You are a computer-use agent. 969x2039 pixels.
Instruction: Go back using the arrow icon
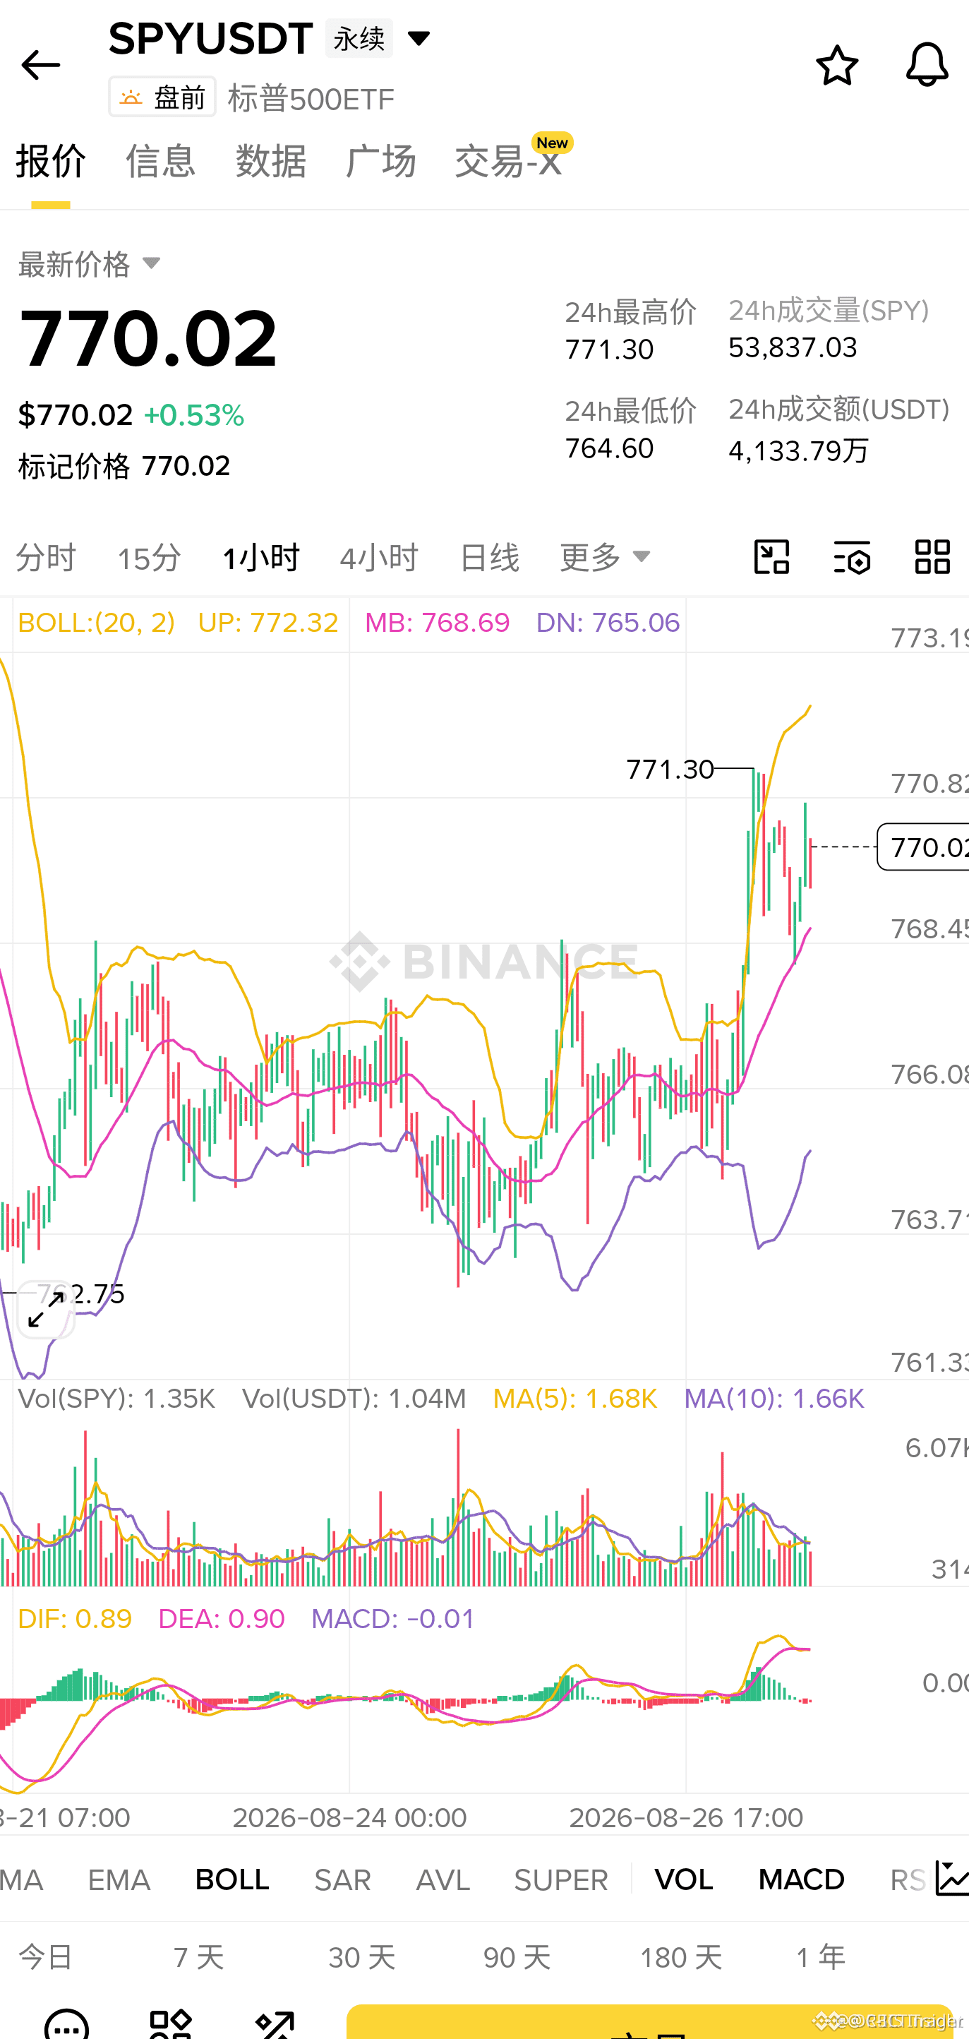(40, 65)
